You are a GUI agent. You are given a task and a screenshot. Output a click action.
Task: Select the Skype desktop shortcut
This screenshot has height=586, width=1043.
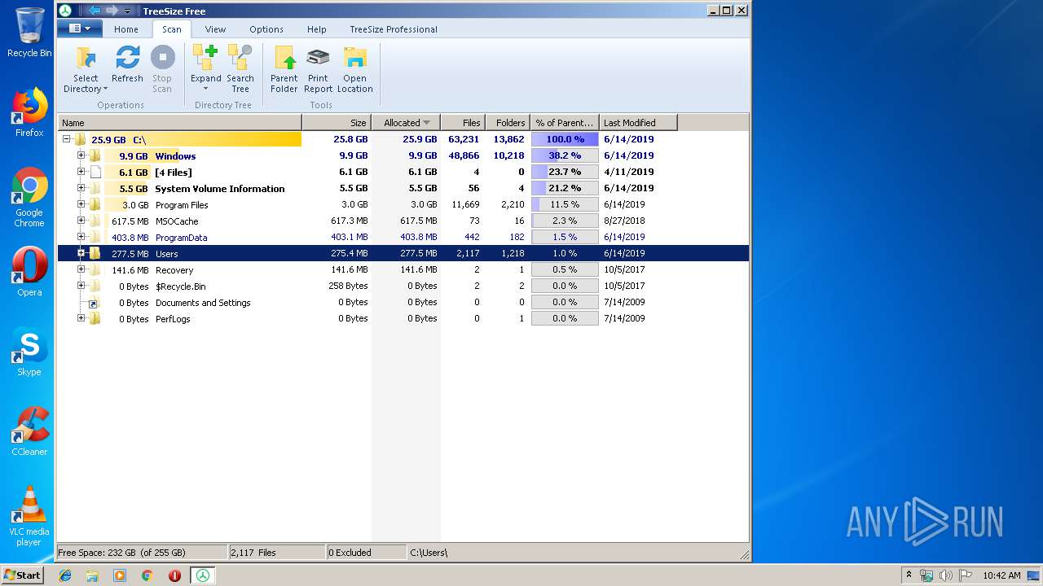[29, 352]
